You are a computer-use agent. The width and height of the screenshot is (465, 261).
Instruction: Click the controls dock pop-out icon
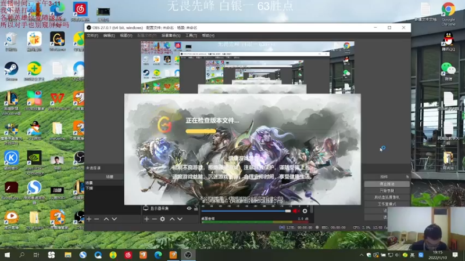click(407, 177)
